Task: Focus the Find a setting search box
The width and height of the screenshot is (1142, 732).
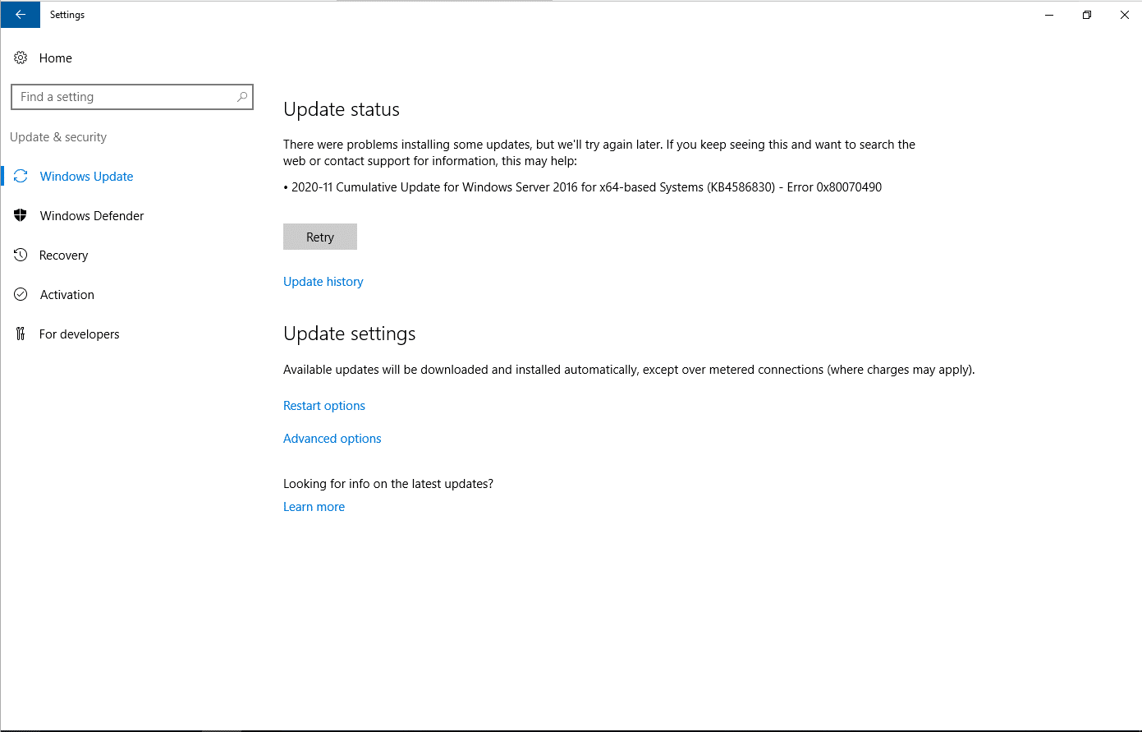Action: tap(132, 97)
